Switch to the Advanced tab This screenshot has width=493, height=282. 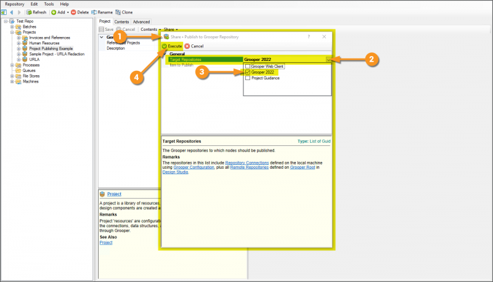[141, 22]
